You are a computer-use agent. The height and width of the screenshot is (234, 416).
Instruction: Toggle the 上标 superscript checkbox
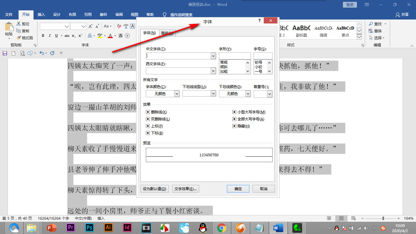click(x=148, y=126)
